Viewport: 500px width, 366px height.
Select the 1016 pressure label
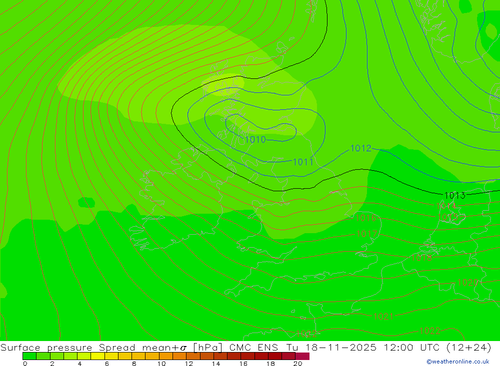(366, 218)
